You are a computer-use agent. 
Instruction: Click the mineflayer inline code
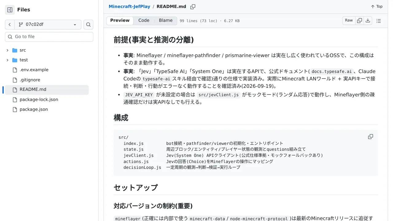[128, 219]
